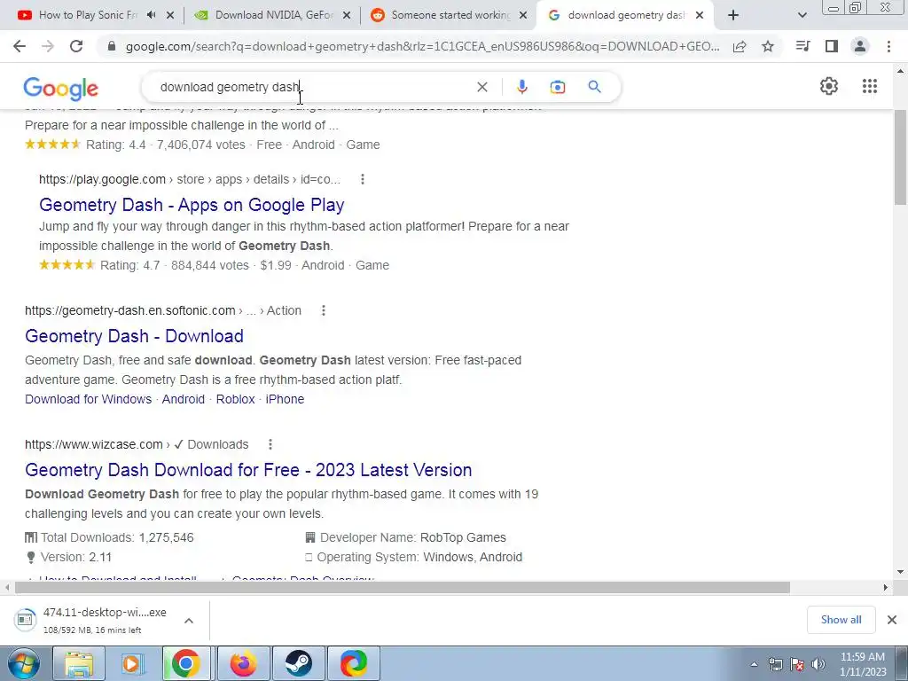Follow the iPhone sublink
This screenshot has width=908, height=681.
click(x=285, y=399)
